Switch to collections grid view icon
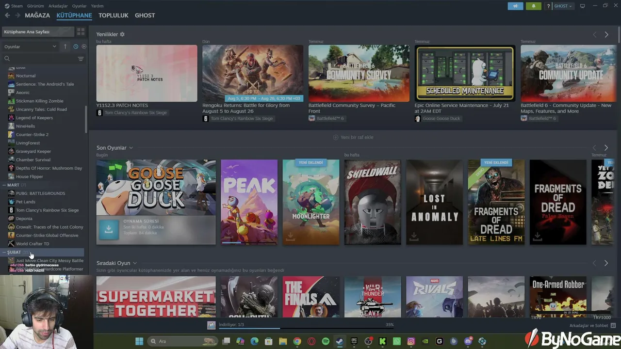 [x=81, y=32]
